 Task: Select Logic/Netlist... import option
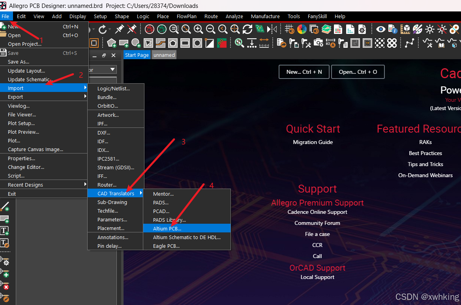pos(116,88)
